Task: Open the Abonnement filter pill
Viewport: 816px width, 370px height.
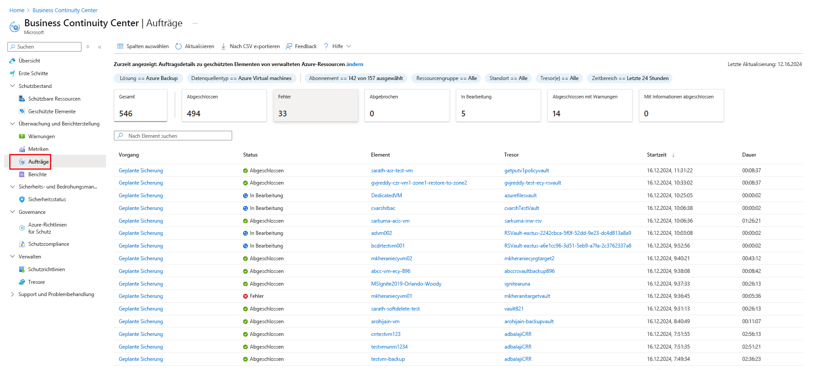Action: point(356,78)
